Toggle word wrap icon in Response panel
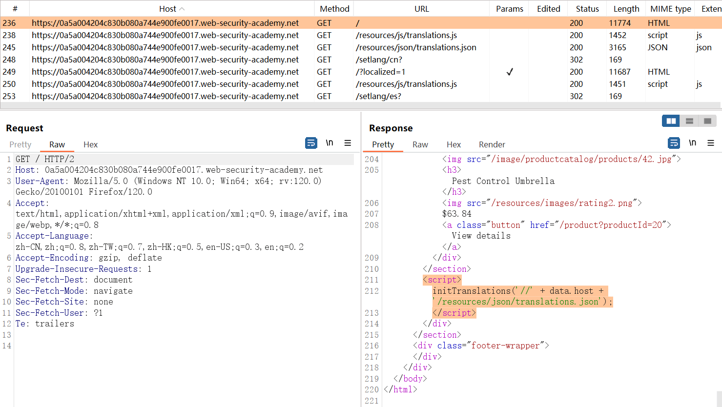Image resolution: width=722 pixels, height=407 pixels. [x=674, y=143]
